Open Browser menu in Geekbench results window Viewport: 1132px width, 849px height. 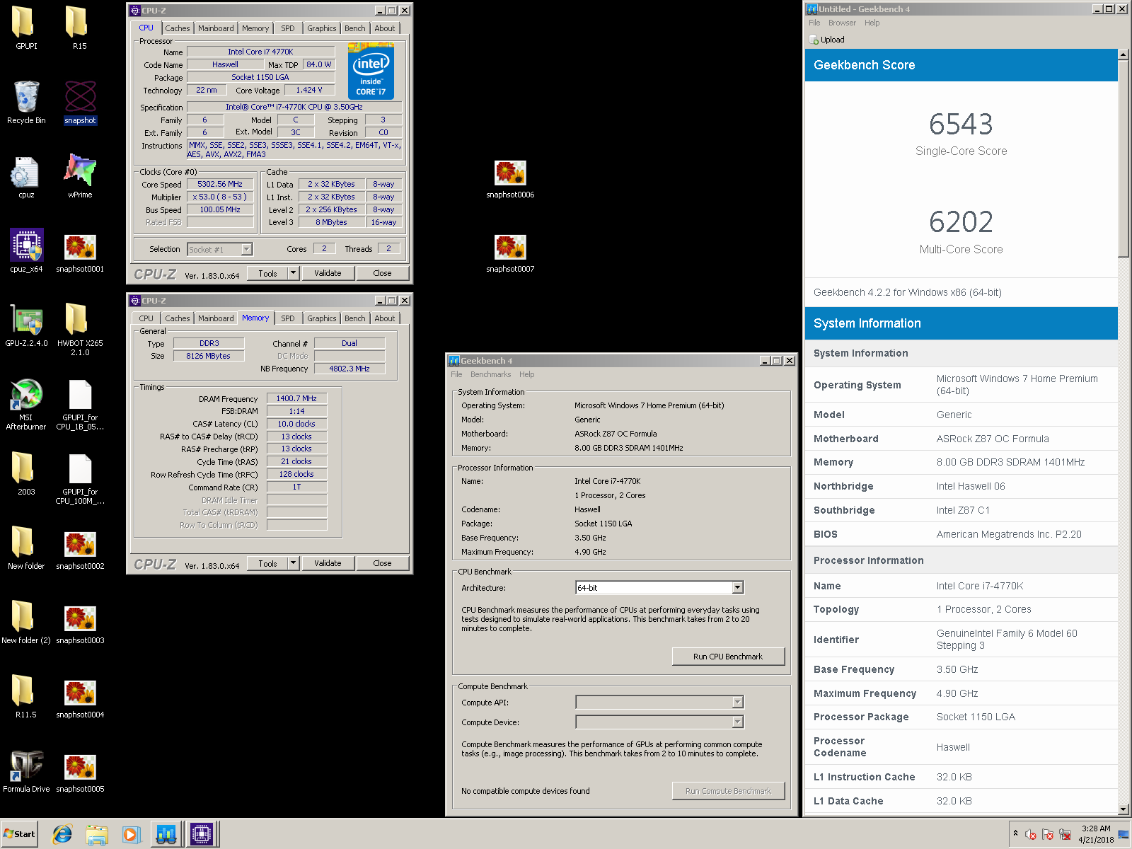[x=842, y=23]
